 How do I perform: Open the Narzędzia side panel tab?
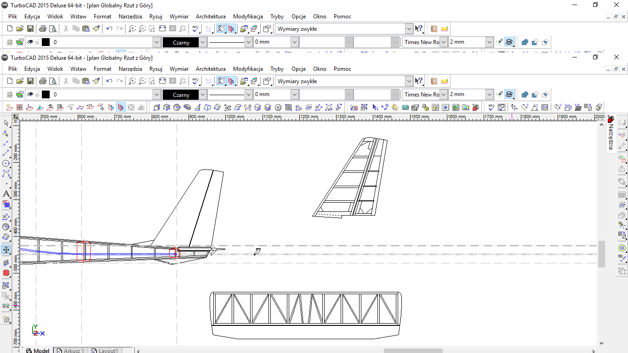click(x=611, y=137)
